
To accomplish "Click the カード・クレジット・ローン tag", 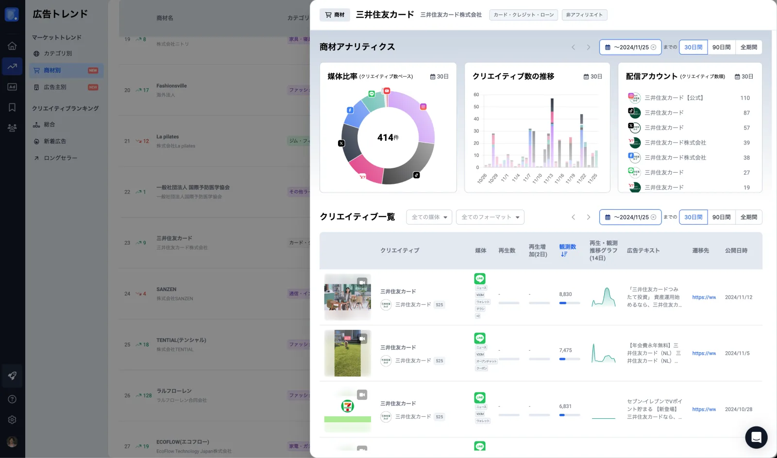I will [524, 15].
